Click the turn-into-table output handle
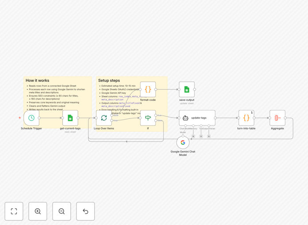 (x=254, y=118)
